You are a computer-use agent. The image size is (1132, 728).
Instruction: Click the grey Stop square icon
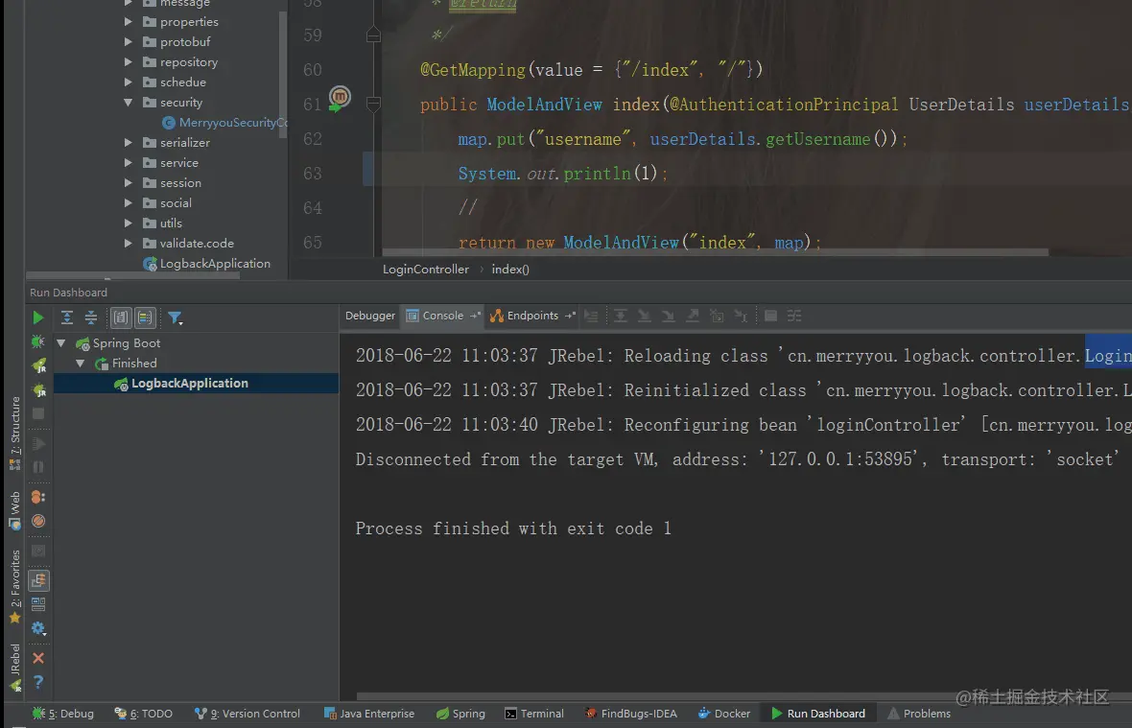[x=38, y=413]
